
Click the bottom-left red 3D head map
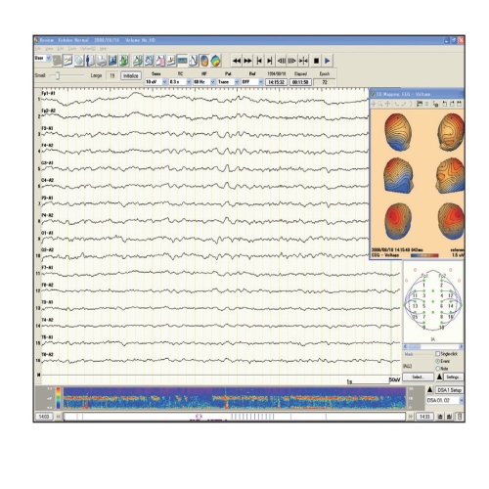coord(398,222)
